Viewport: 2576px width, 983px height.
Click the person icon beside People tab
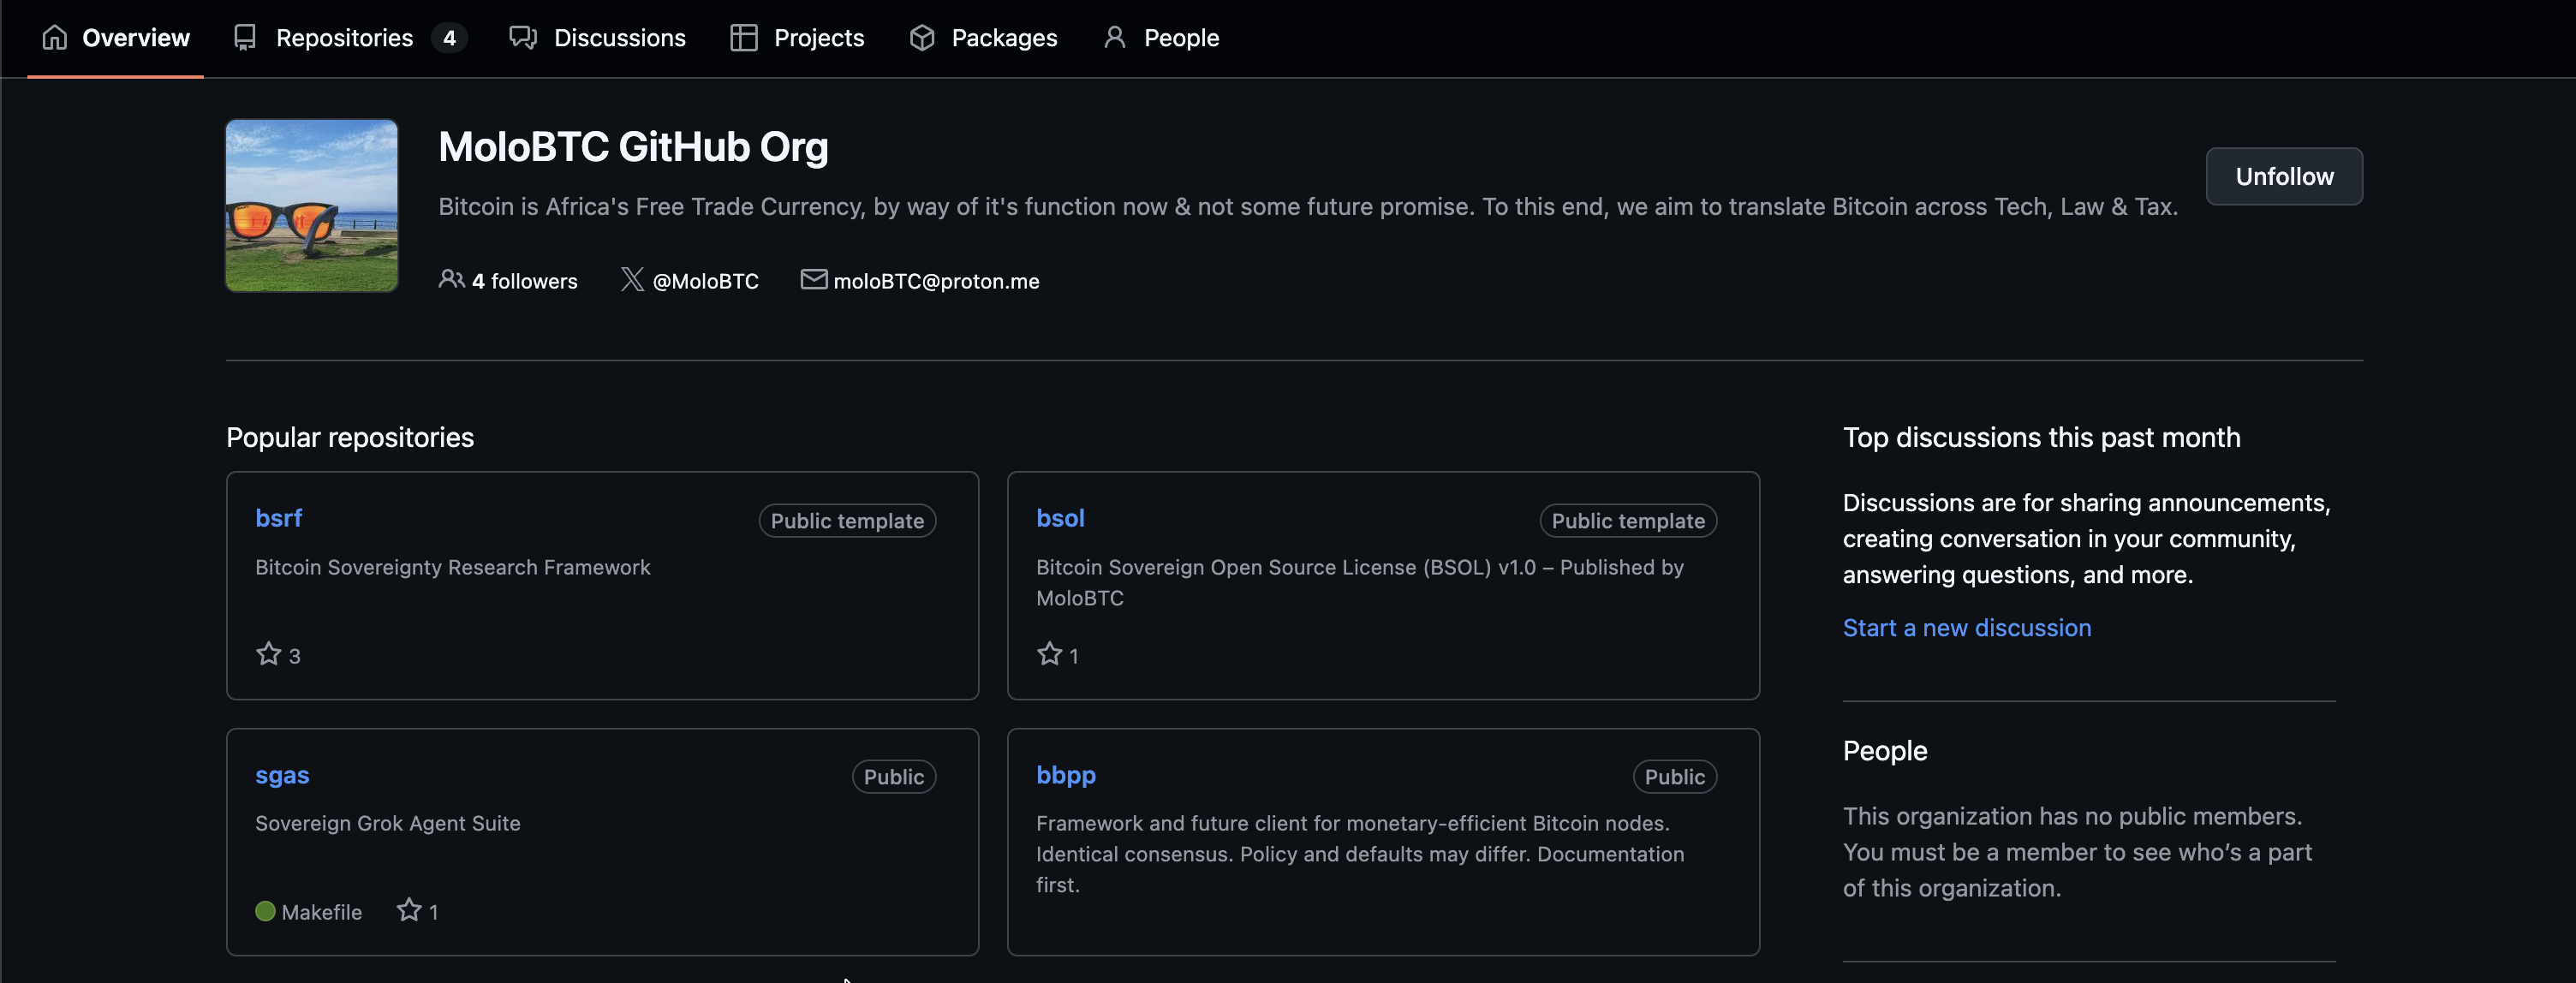(1115, 38)
